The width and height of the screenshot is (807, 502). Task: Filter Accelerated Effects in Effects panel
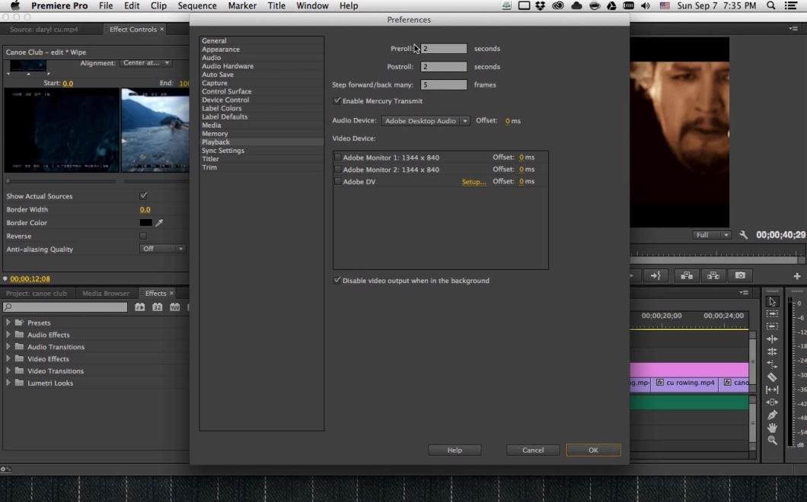click(139, 307)
